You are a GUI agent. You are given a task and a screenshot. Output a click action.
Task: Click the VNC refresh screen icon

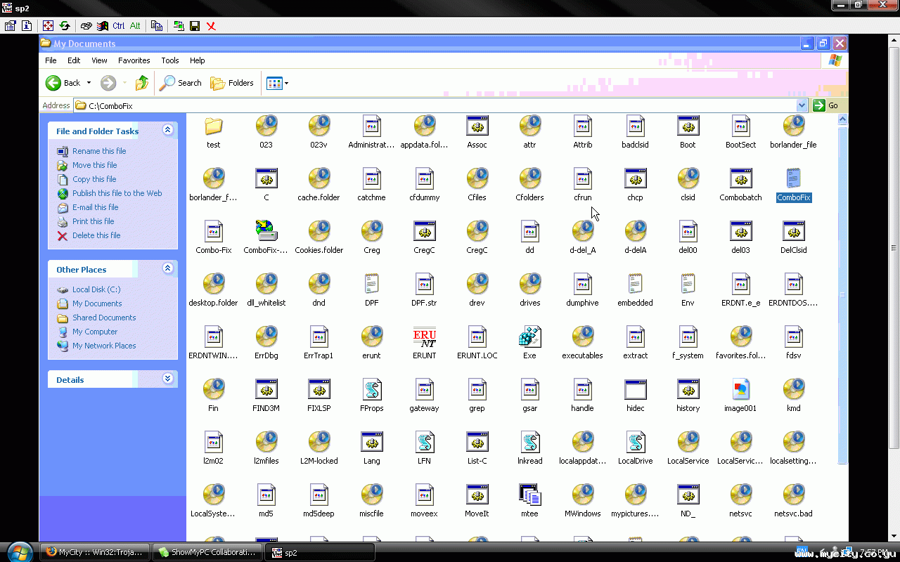65,26
